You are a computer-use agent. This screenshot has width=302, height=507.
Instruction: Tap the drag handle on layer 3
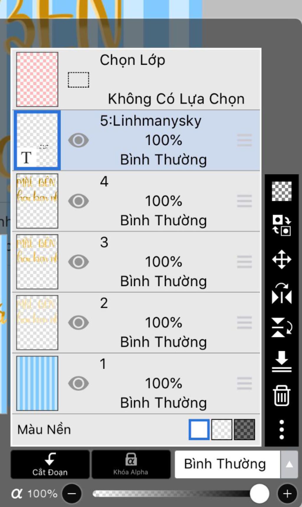[244, 262]
